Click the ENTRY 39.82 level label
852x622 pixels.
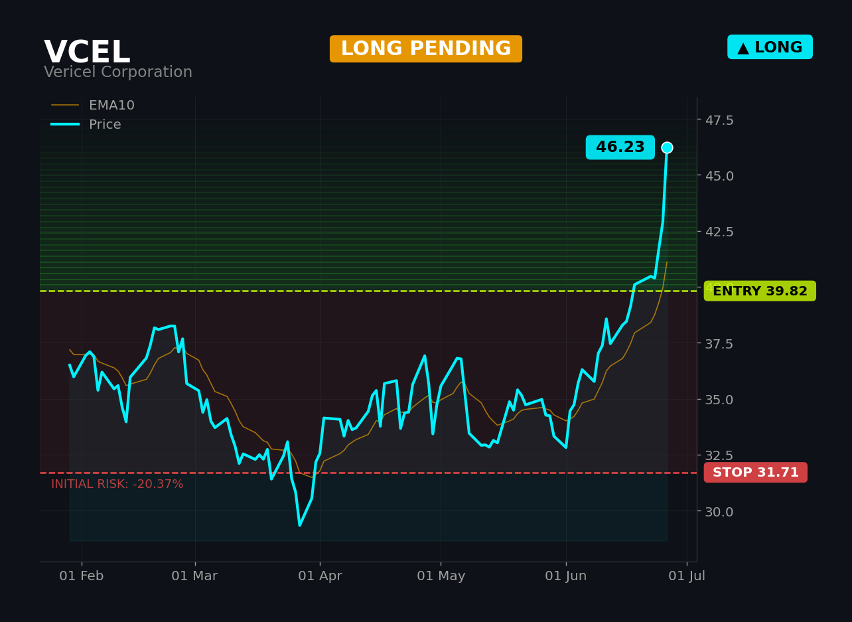click(760, 291)
